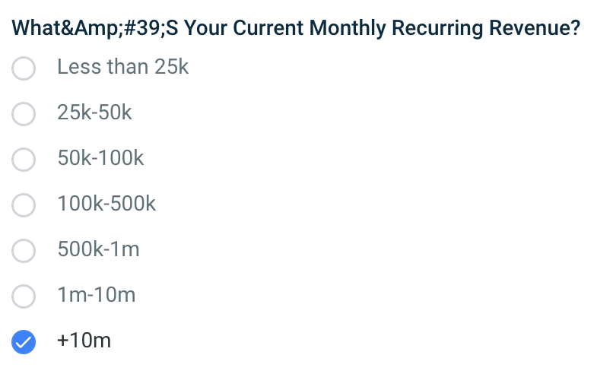The height and width of the screenshot is (374, 613).
Task: Select the 1m-10m radio circle
Action: pos(24,296)
